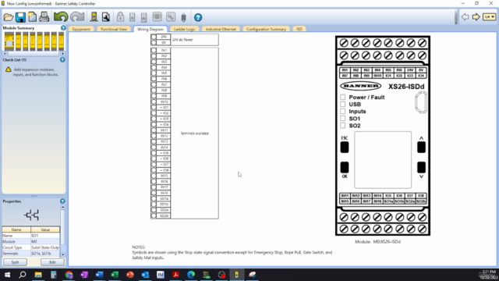This screenshot has height=281, width=499.
Task: Click the solid-state output symbol in Properties
Action: coord(31,215)
